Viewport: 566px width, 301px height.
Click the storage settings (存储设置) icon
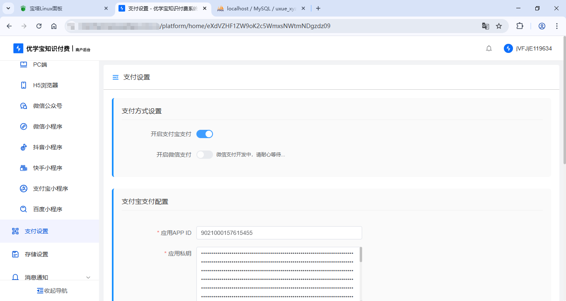coord(15,254)
